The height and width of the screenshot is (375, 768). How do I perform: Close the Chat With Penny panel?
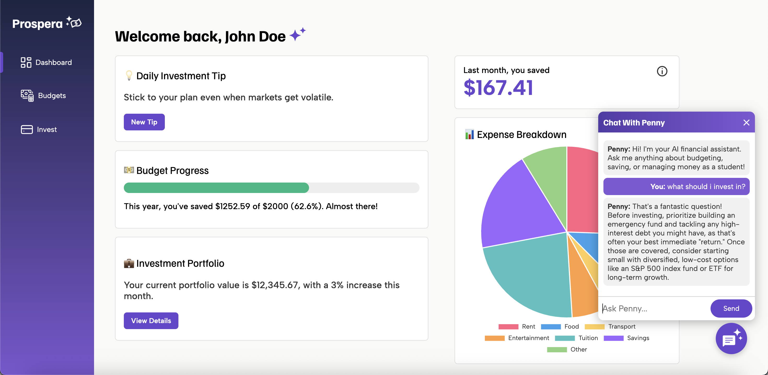746,123
